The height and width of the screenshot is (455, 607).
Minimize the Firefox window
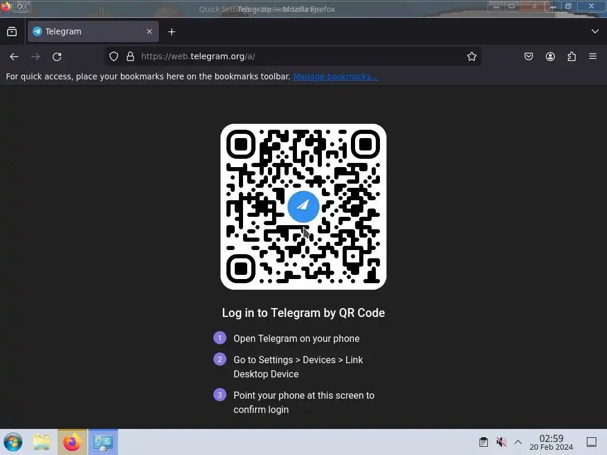point(553,7)
